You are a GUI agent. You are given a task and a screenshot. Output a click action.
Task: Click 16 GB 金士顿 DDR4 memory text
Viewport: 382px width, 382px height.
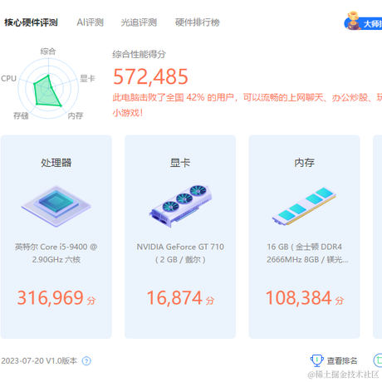click(307, 253)
